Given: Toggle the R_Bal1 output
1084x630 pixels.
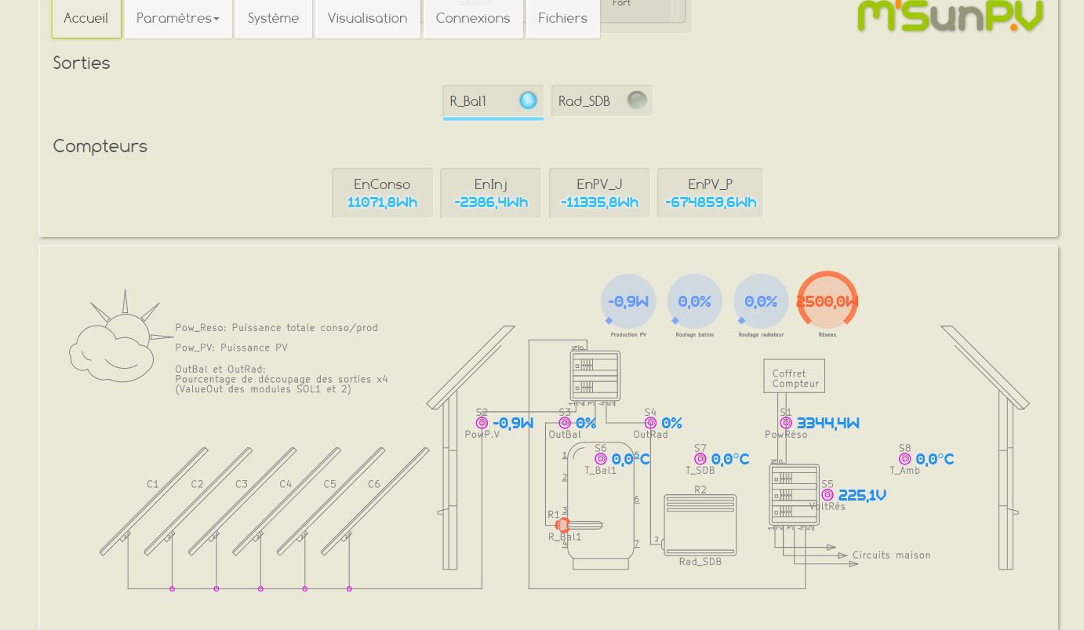Looking at the screenshot, I should point(493,101).
